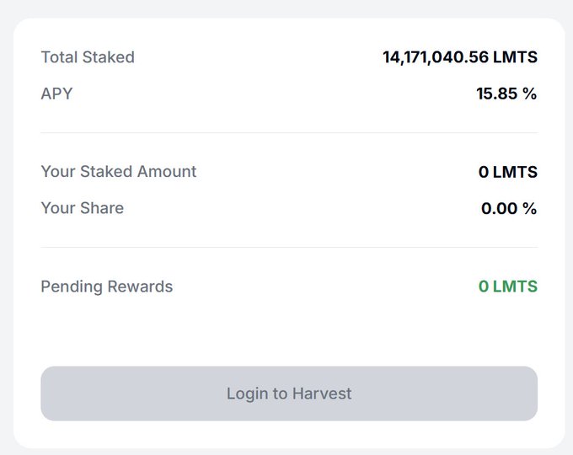Click the black 0 LMTS staked amount value

(507, 172)
